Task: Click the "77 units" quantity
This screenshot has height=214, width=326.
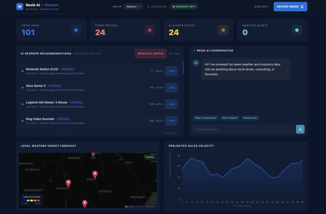Action: pyautogui.click(x=157, y=71)
